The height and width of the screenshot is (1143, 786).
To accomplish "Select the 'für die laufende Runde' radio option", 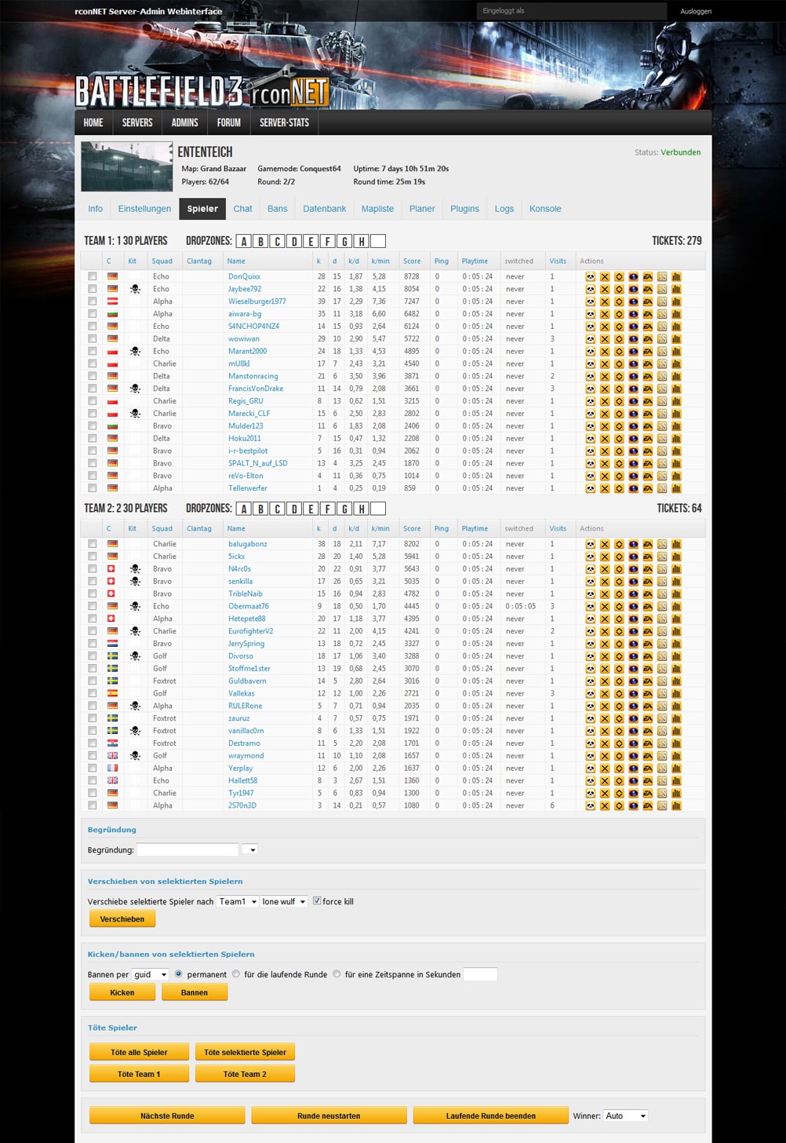I will point(235,974).
